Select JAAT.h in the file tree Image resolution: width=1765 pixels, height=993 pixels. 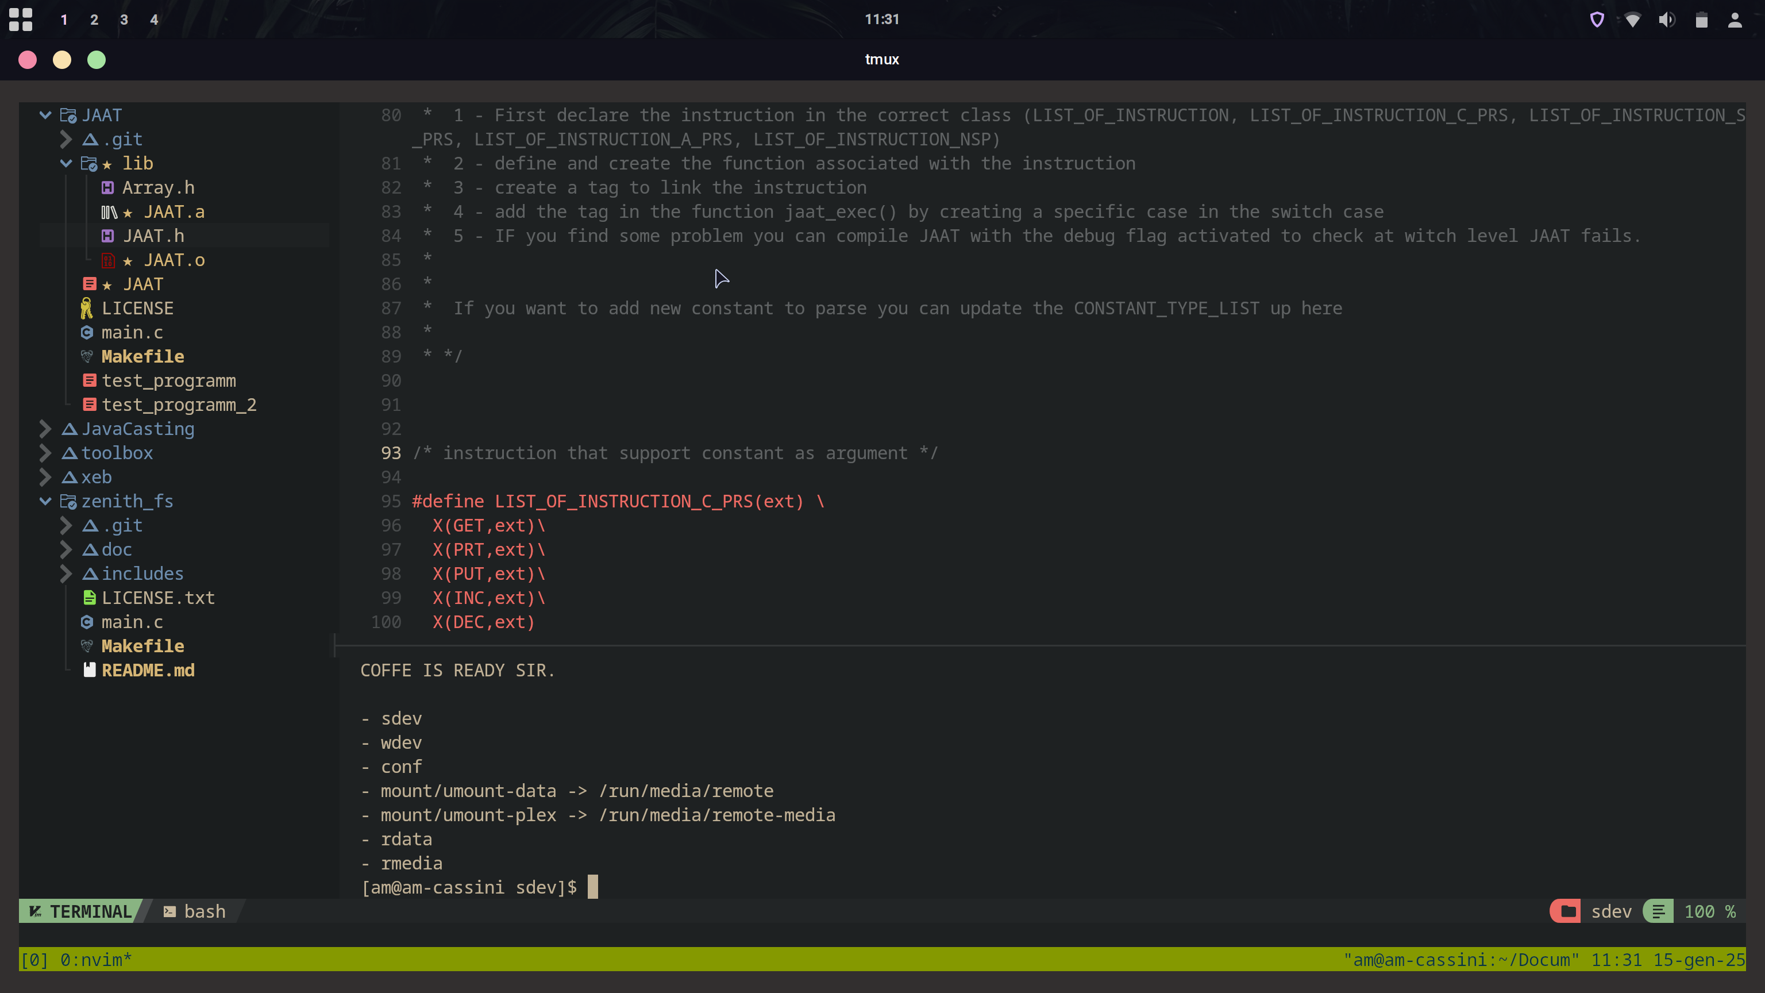tap(153, 236)
